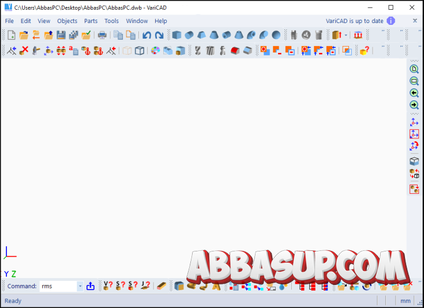Click the Boolean add solids icon

pos(265,50)
